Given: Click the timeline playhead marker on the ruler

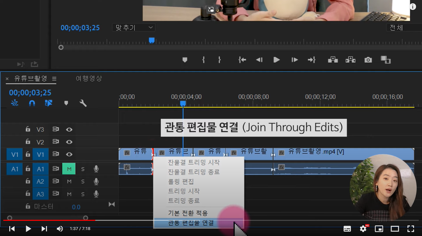Looking at the screenshot, I should 183,103.
